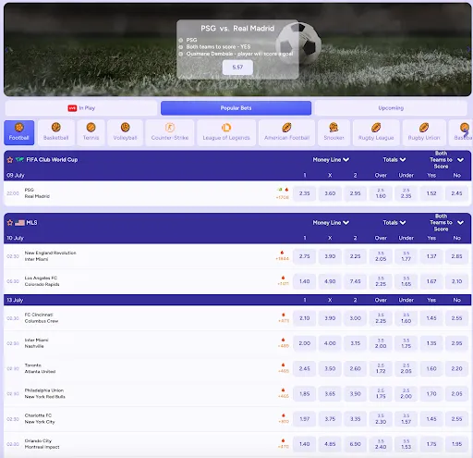Select Under 2.5 at 2.05 Toronto match

[x=406, y=368]
